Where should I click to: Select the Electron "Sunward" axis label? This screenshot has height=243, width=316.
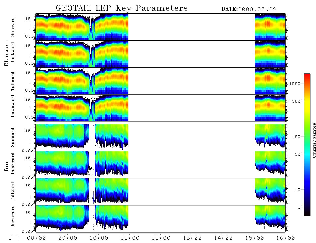(13, 27)
